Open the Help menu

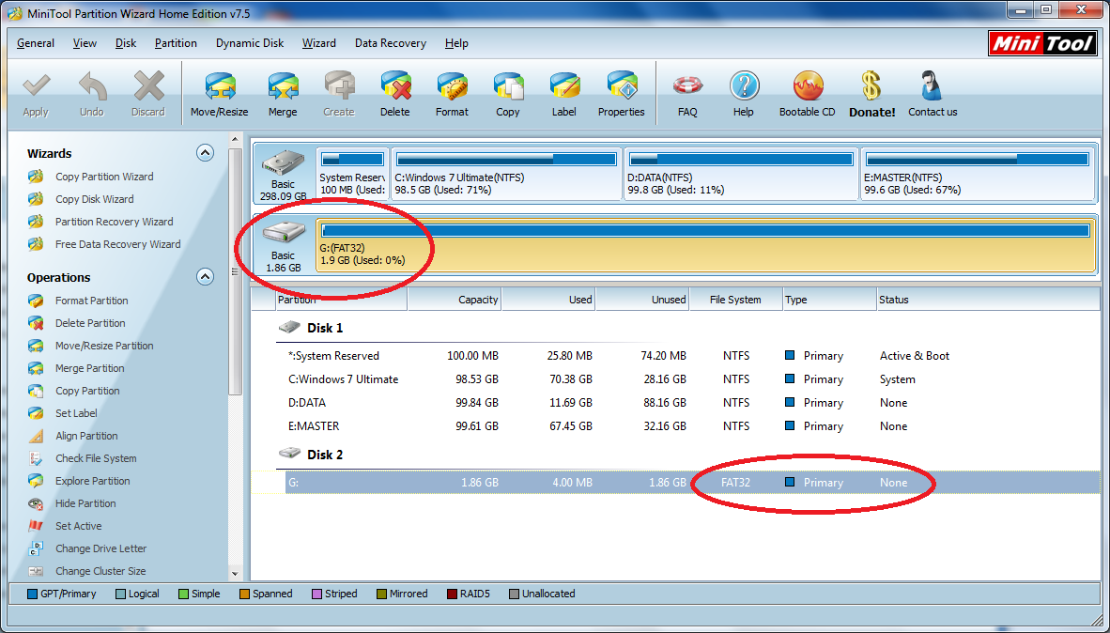(456, 43)
